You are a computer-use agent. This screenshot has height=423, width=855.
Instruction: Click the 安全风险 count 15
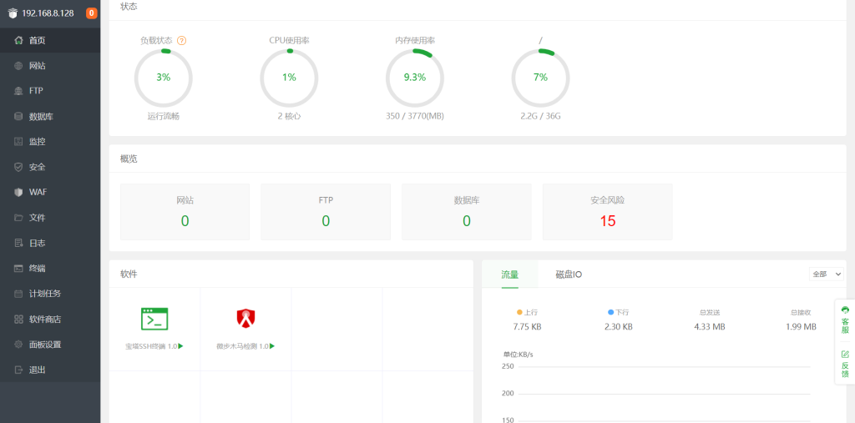pos(607,221)
